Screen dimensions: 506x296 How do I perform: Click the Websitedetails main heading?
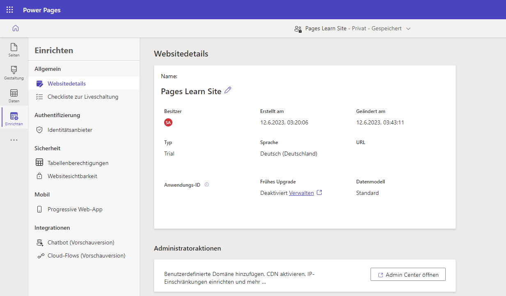pyautogui.click(x=181, y=54)
